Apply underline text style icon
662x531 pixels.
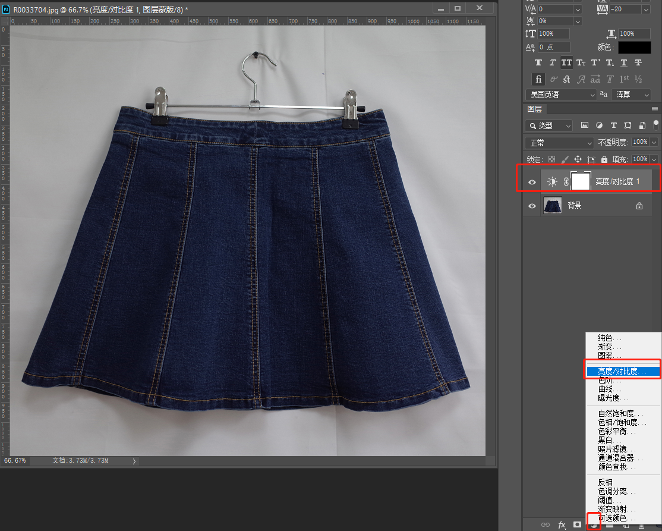click(624, 63)
